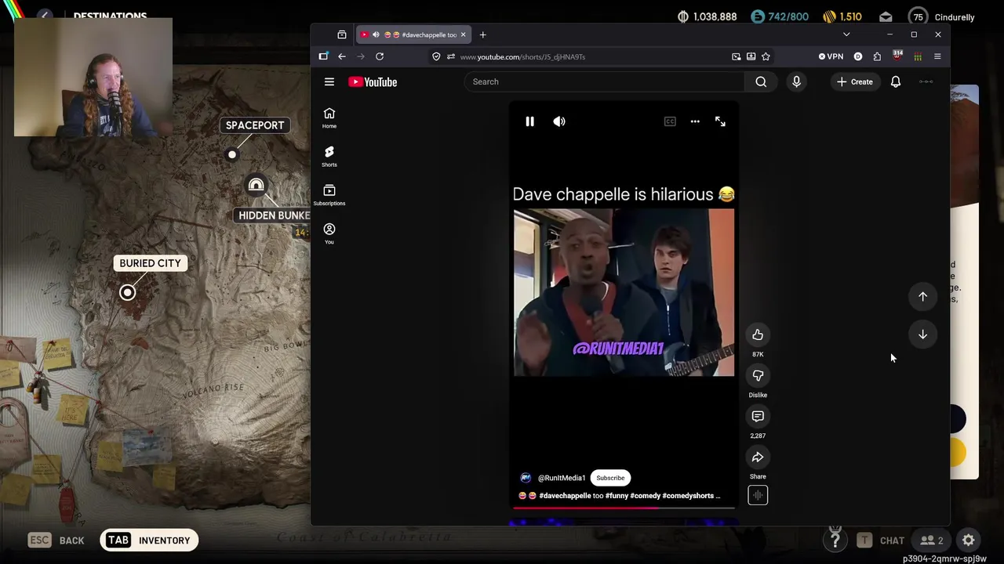Screen dimensions: 1004x564
Task: Like the short with thumbs up
Action: click(x=758, y=335)
